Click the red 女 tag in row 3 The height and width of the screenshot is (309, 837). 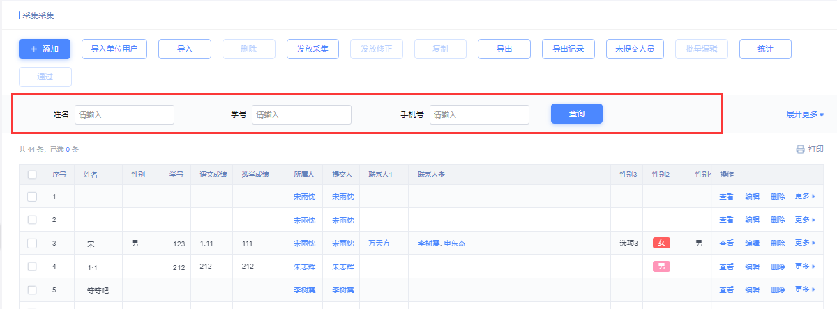661,244
